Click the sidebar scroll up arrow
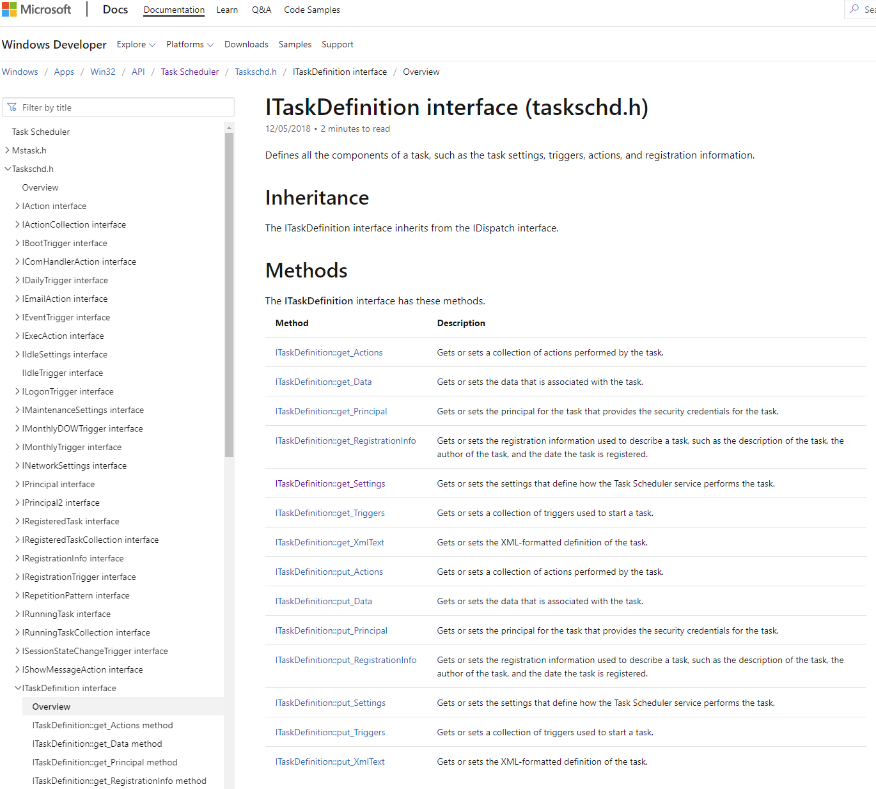Screen dimensions: 876x789 click(229, 128)
